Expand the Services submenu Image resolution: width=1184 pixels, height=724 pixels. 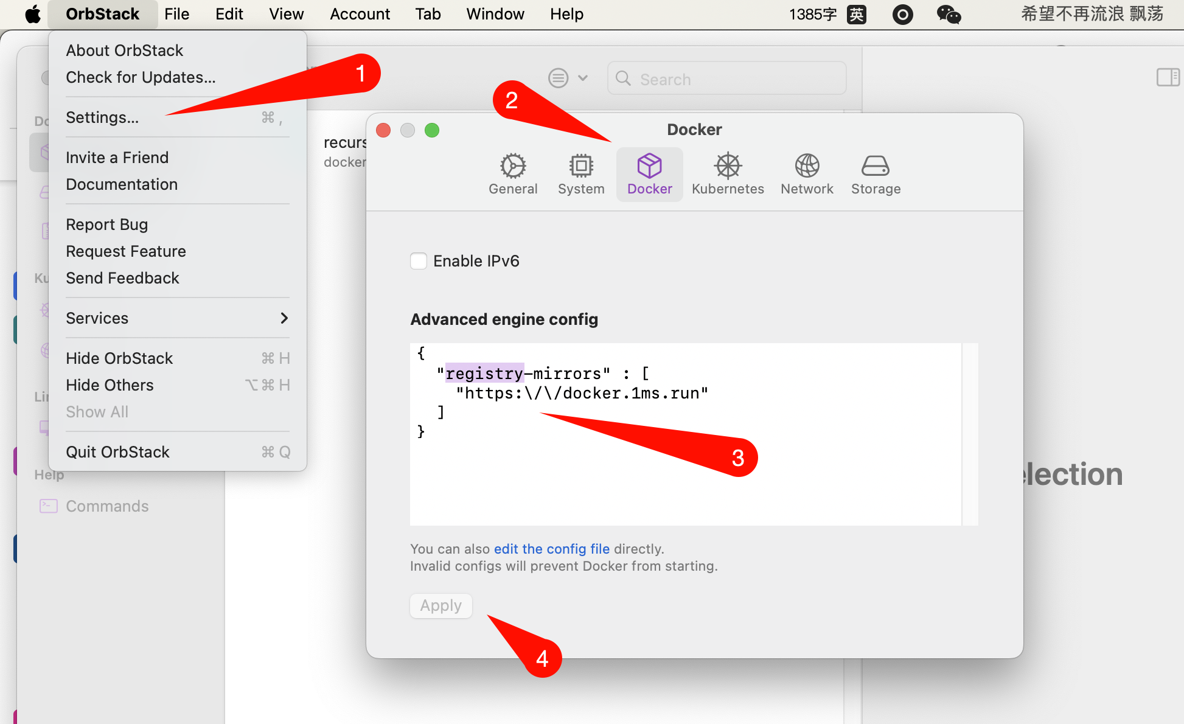(178, 318)
